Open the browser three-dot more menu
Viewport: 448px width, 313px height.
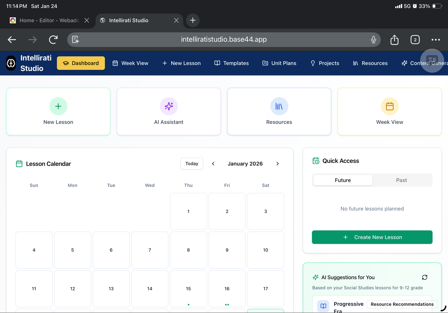tap(435, 40)
